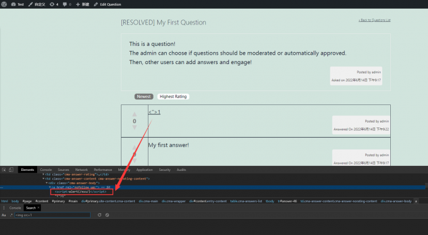Open the 自定义 customize option
428x235 pixels.
[37, 4]
